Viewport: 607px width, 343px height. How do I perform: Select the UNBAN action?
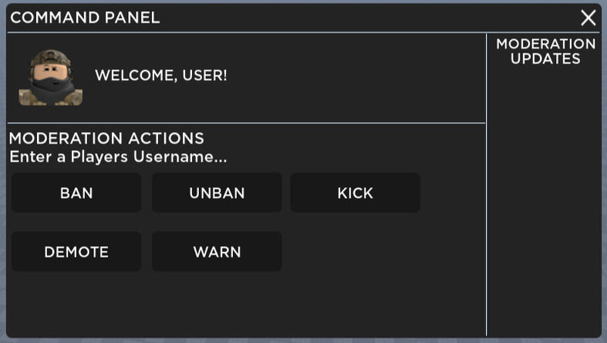pyautogui.click(x=217, y=193)
